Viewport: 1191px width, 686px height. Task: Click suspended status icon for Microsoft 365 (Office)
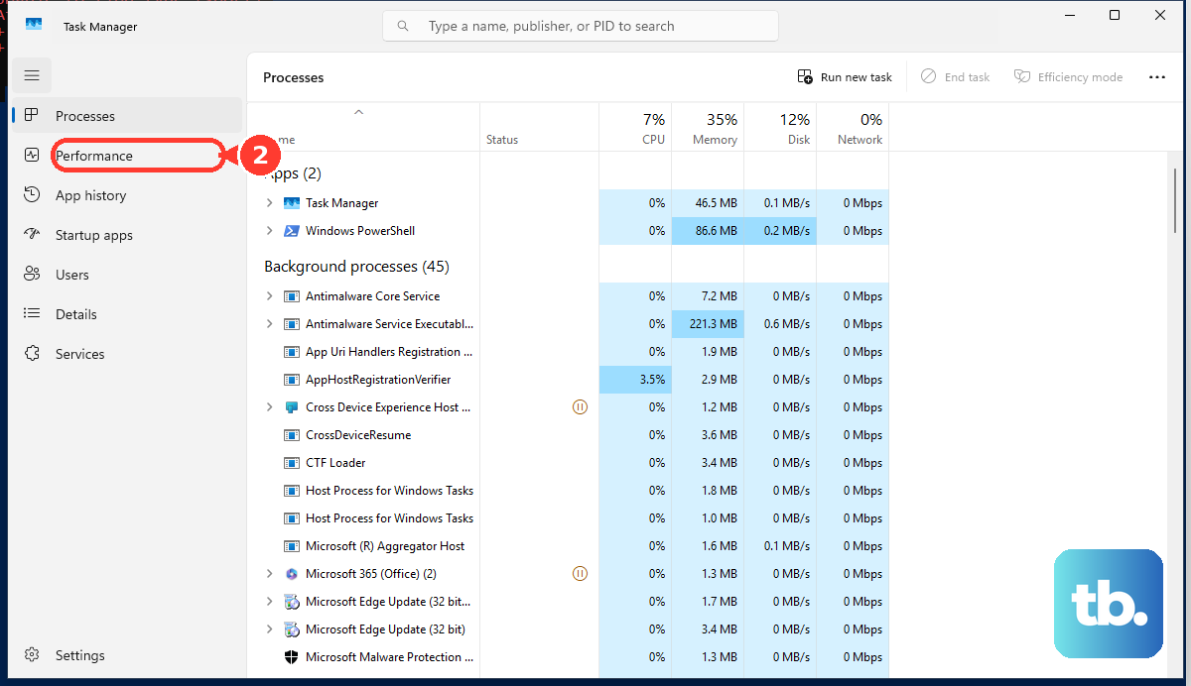click(x=581, y=573)
